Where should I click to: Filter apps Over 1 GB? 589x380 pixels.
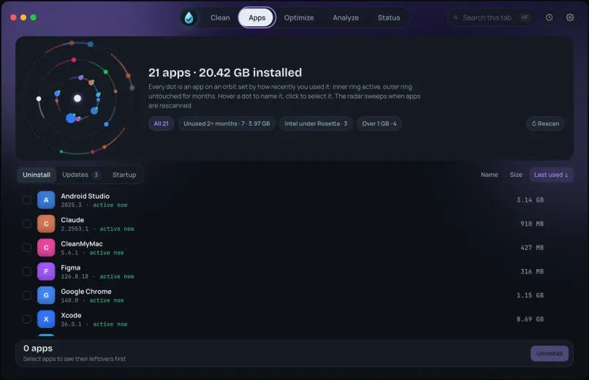[x=379, y=123]
